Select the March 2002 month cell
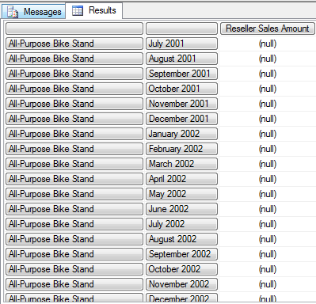The height and width of the screenshot is (304, 316). [181, 164]
